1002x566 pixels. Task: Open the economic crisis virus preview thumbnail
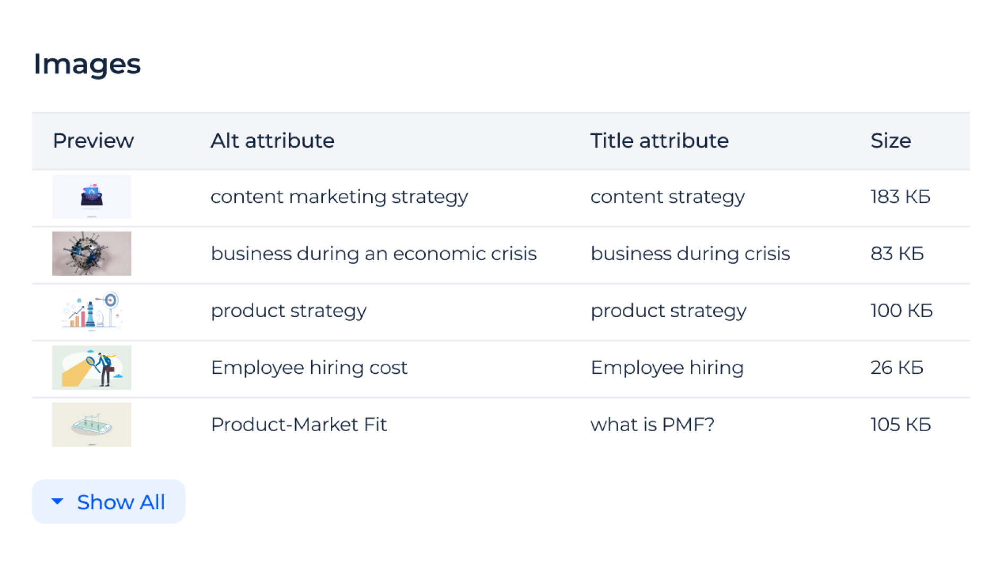pos(91,253)
